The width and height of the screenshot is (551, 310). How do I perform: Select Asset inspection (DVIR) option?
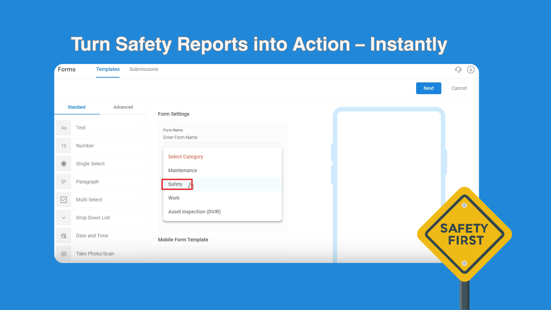(194, 212)
